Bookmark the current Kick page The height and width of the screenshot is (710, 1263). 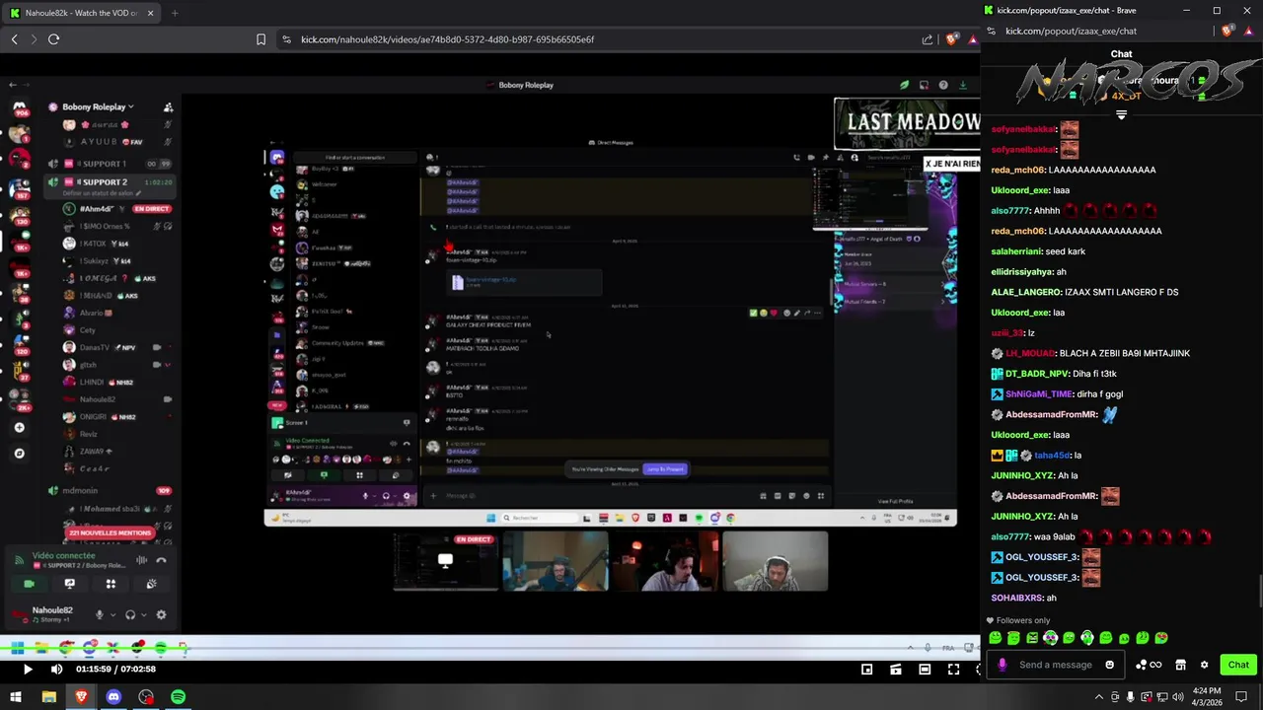pos(260,39)
